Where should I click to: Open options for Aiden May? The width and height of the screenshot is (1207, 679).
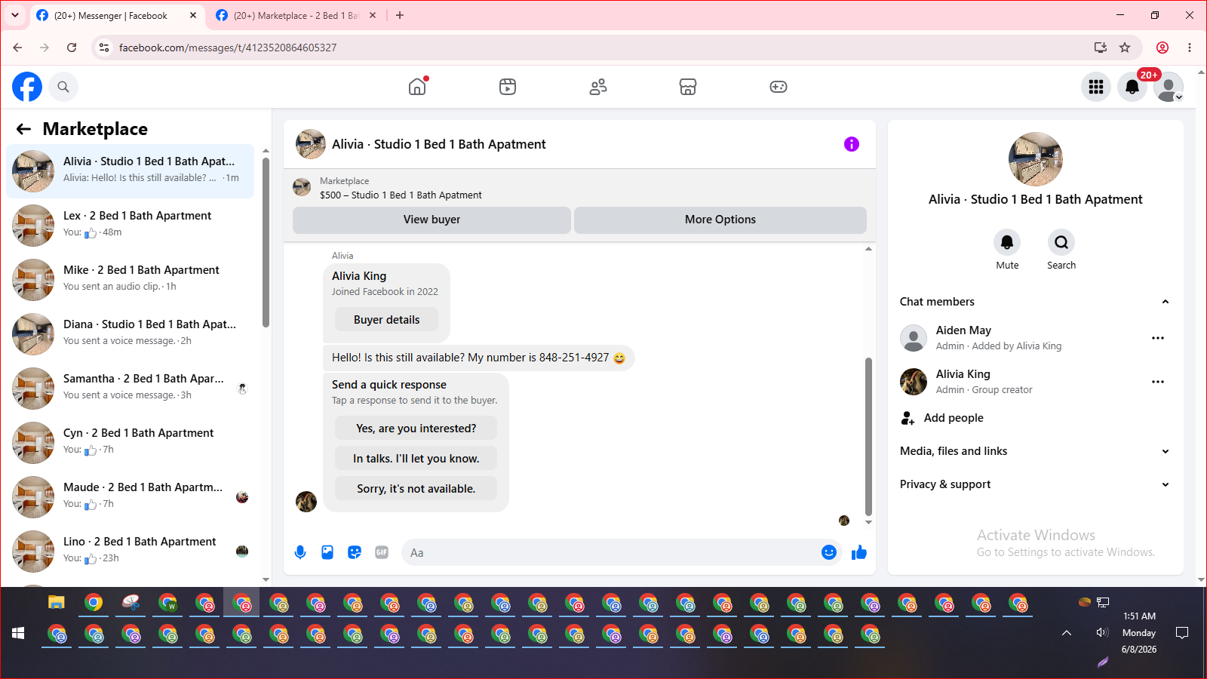[x=1158, y=338]
